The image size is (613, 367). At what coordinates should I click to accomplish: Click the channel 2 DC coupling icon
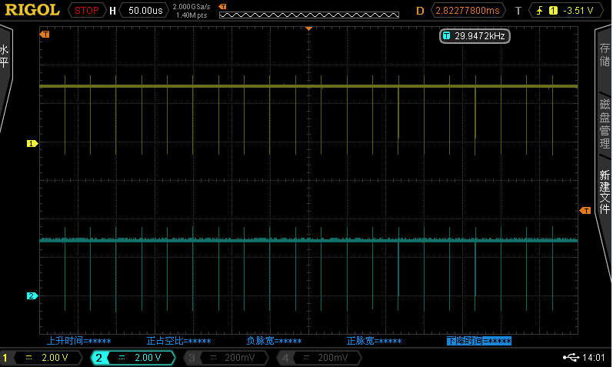coord(122,358)
